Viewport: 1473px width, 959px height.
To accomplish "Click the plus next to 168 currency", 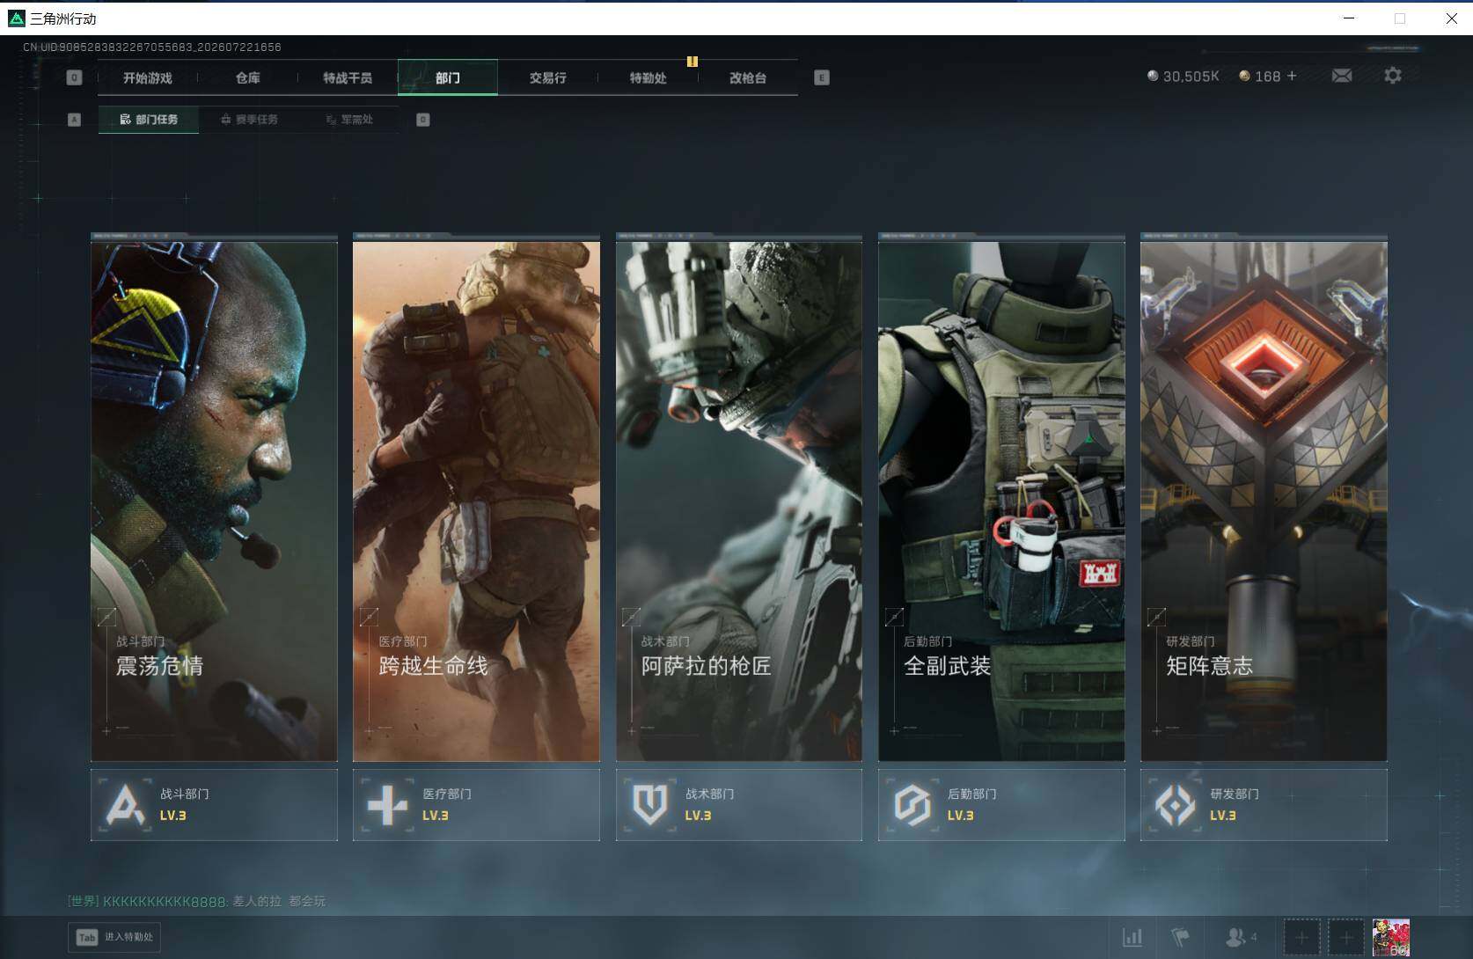I will [x=1292, y=76].
